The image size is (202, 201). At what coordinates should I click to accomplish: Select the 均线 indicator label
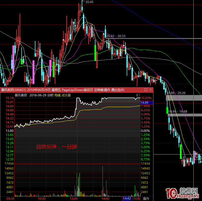(57, 95)
